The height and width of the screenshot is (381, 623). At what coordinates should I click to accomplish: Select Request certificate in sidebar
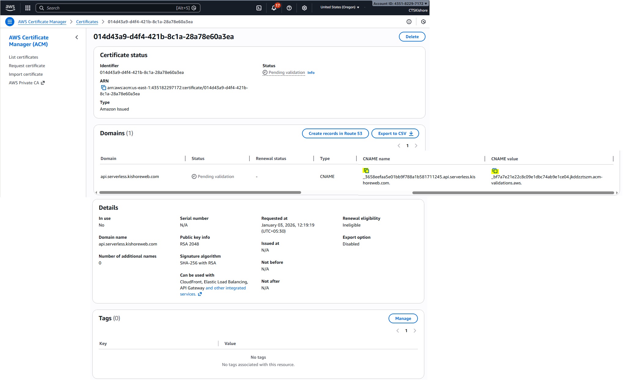[27, 66]
